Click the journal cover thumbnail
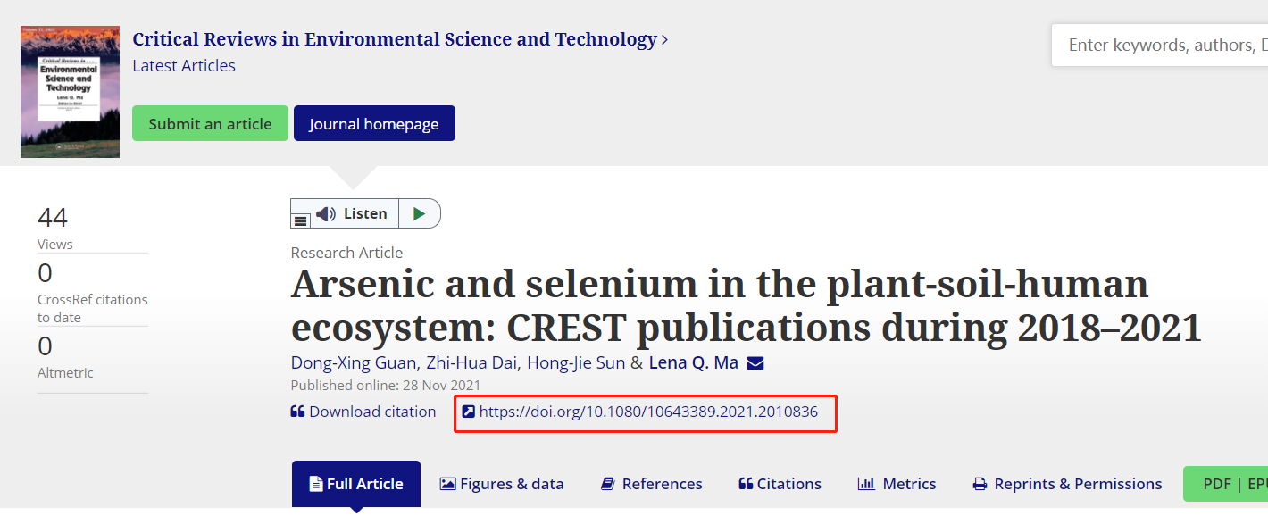Image resolution: width=1268 pixels, height=524 pixels. coord(70,91)
